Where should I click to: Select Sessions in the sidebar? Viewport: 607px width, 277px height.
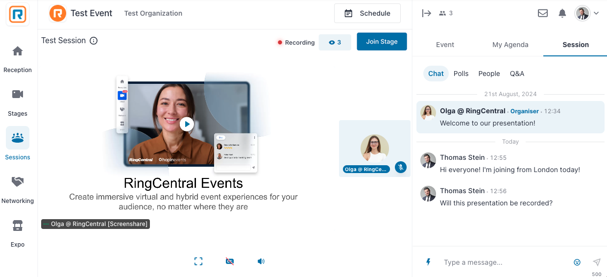[18, 144]
